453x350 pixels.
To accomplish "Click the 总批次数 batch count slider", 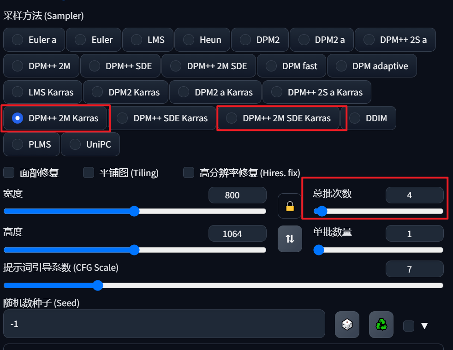I will [378, 211].
